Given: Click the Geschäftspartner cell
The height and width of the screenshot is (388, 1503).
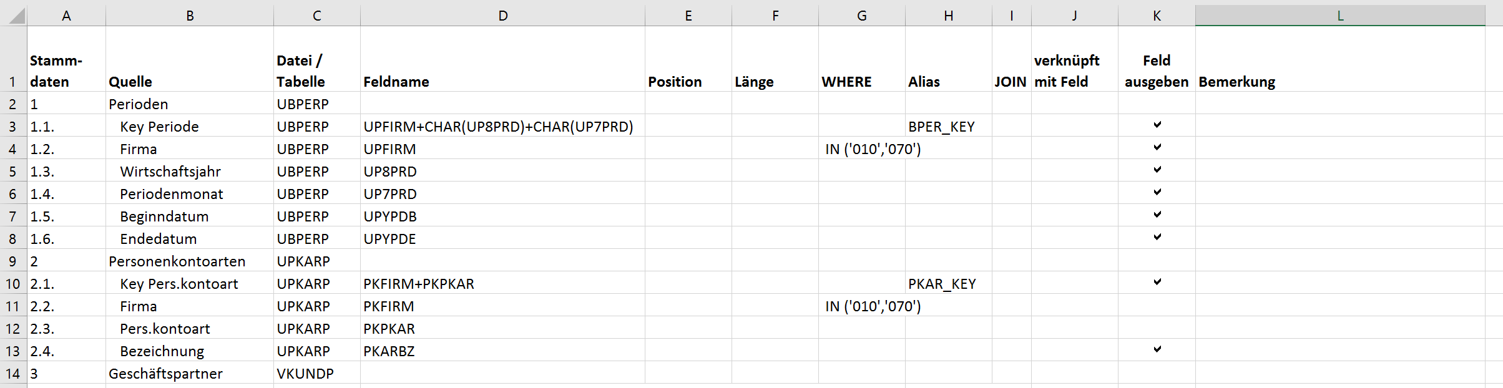Looking at the screenshot, I should click(x=189, y=374).
